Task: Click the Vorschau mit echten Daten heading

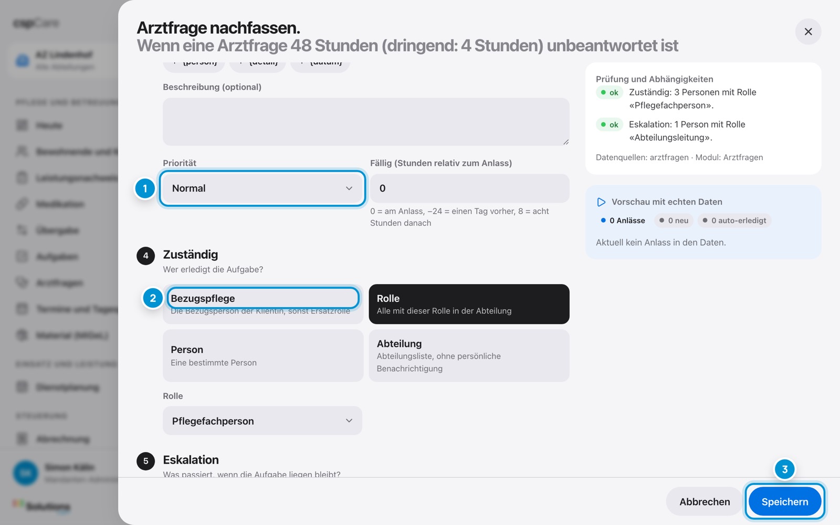Action: tap(667, 202)
